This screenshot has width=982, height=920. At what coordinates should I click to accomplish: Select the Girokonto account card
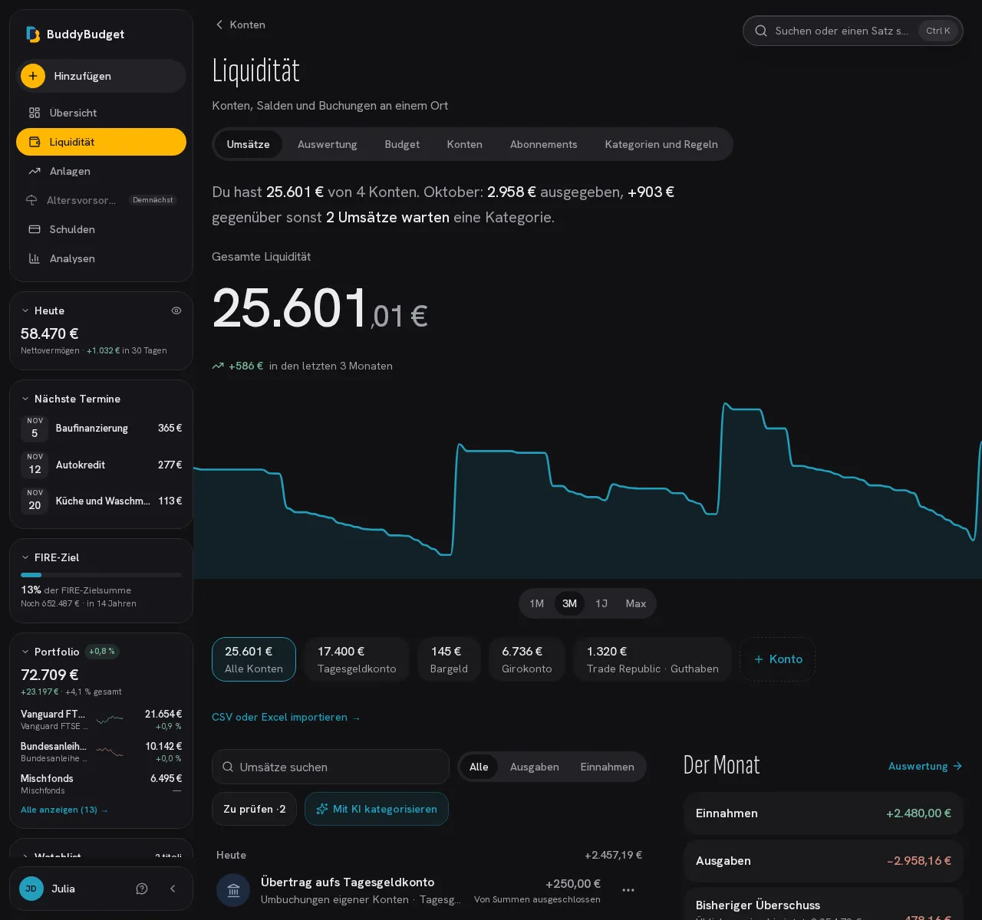[527, 659]
